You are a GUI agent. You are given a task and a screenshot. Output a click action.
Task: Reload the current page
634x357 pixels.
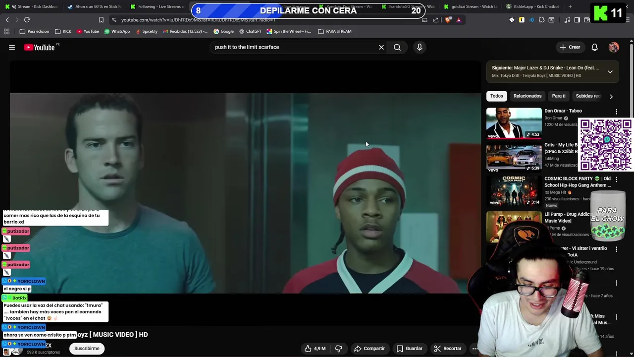pos(27,20)
